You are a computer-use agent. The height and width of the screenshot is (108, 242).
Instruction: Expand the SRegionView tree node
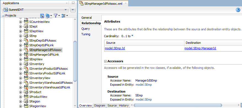click(20, 106)
